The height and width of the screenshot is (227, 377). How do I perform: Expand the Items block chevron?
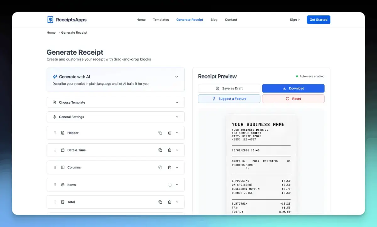point(177,185)
